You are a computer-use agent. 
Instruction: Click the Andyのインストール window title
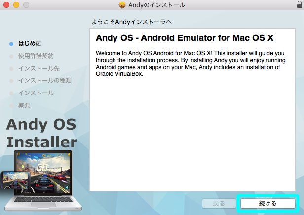coord(156,5)
